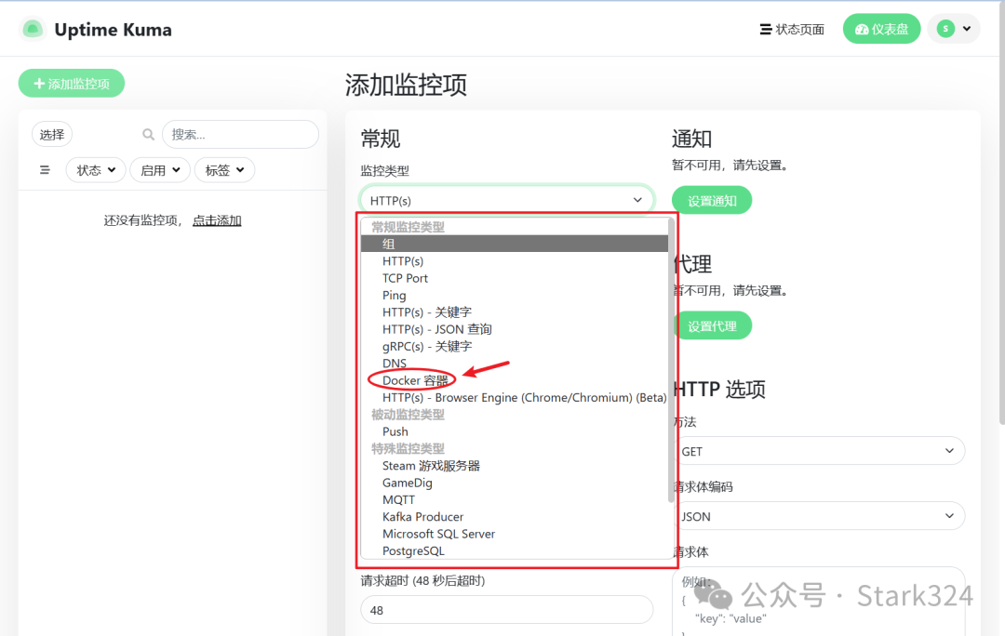Select the TCP Port option
The width and height of the screenshot is (1005, 636).
[x=514, y=278]
